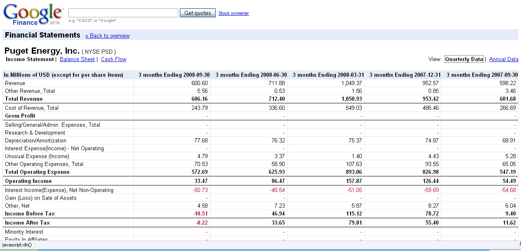Click the Total Revenue row label
521x251 pixels.
24,99
